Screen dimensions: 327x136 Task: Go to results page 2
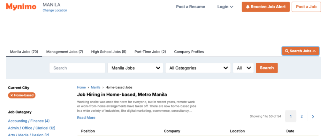point(301,117)
